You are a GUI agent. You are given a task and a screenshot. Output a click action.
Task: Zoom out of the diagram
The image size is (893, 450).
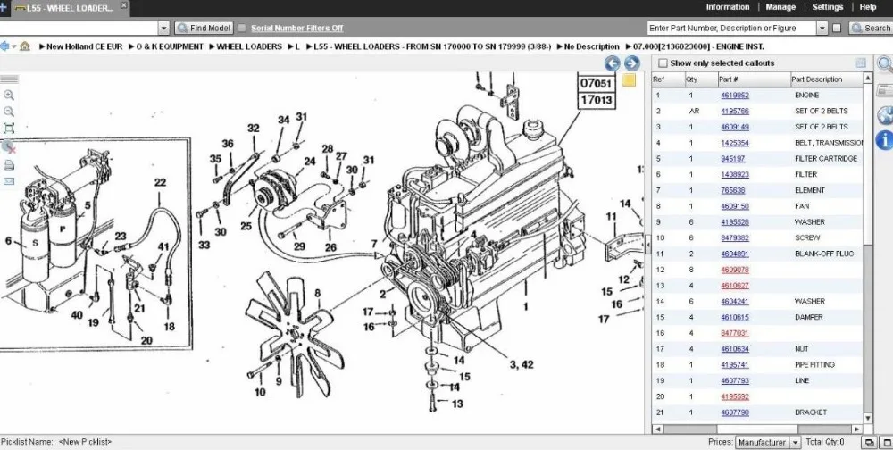tap(9, 112)
